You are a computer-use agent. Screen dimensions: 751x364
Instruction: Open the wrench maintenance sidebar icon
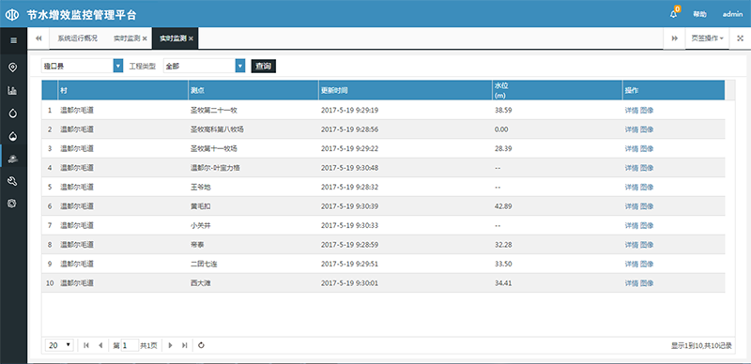click(x=13, y=181)
